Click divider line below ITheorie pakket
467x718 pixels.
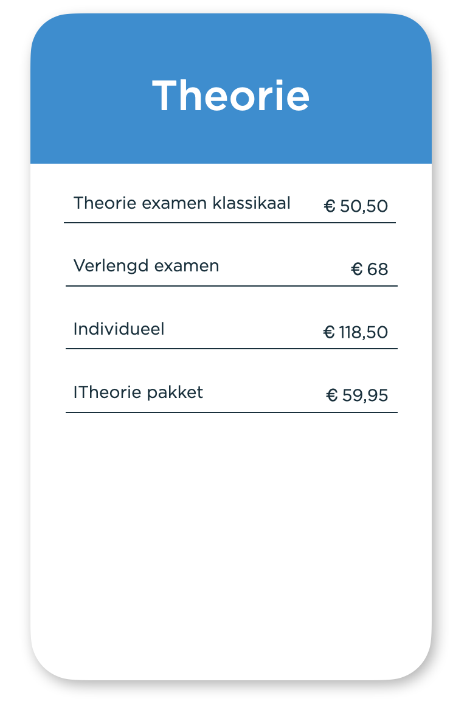pyautogui.click(x=231, y=413)
